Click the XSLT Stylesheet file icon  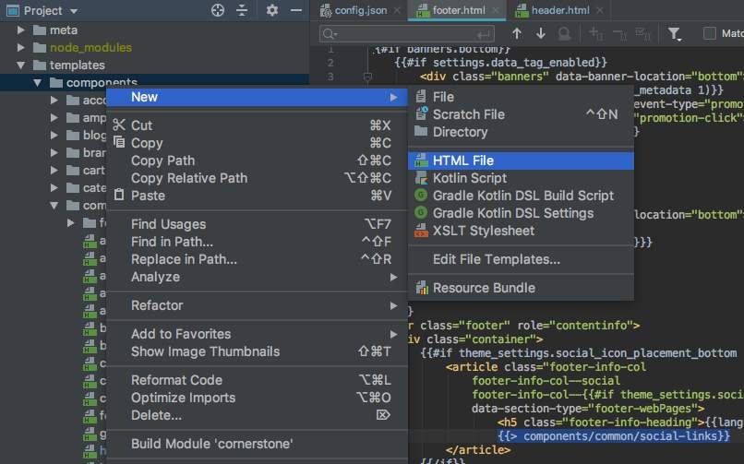(421, 231)
